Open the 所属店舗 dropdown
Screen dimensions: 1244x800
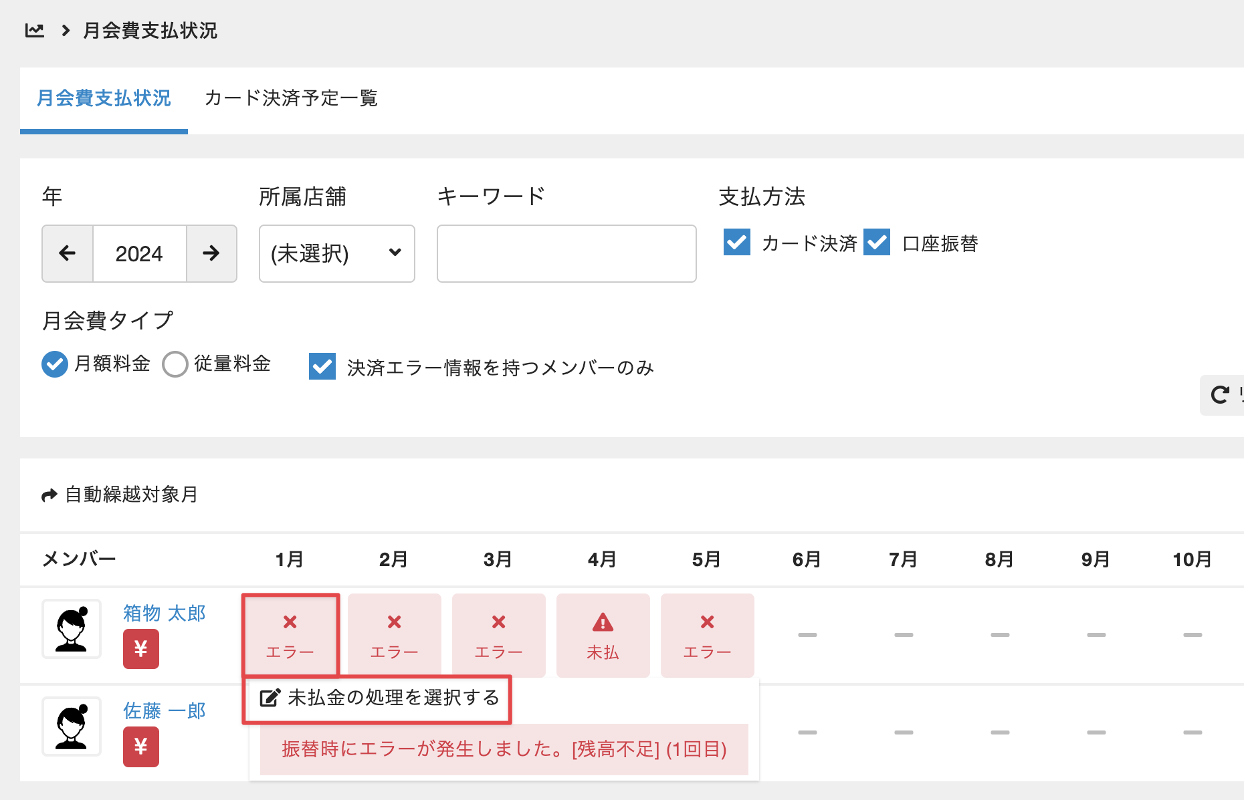336,253
